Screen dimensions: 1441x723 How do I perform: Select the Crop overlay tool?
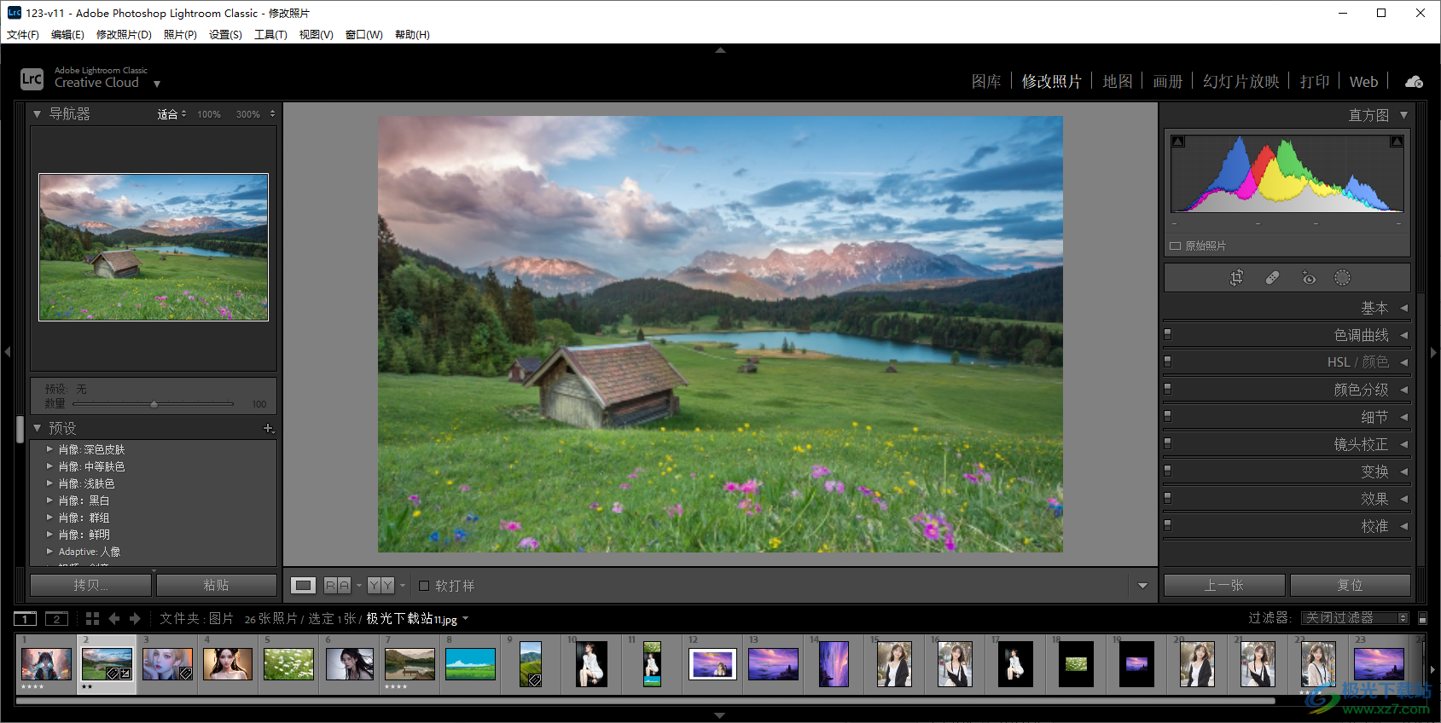[1236, 278]
